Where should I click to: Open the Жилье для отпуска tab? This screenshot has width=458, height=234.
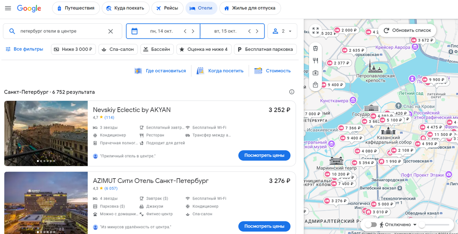pos(250,8)
